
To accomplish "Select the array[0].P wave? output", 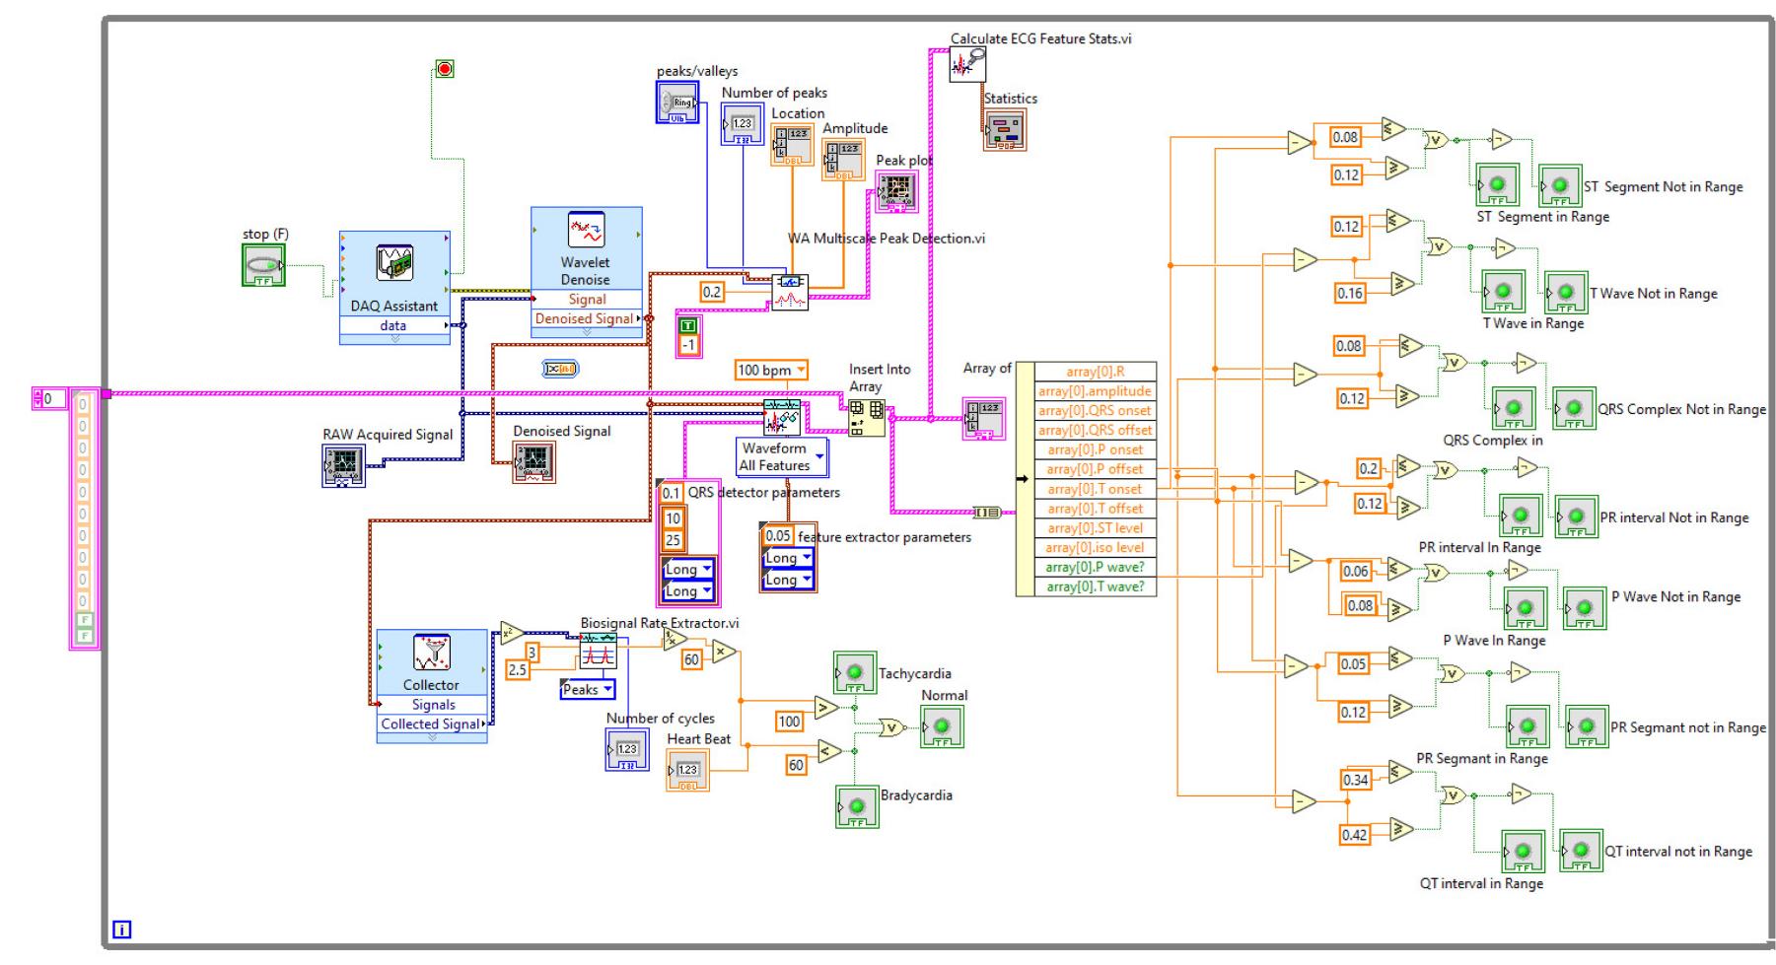I will (1096, 567).
